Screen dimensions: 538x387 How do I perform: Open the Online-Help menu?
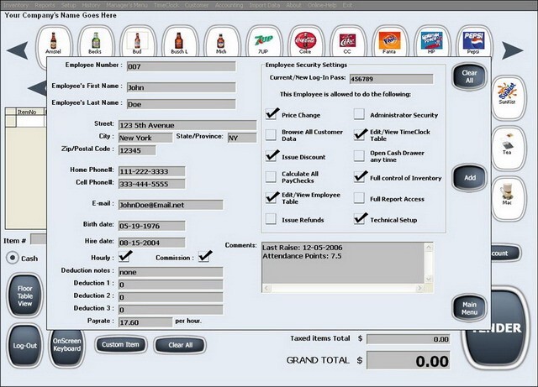[322, 5]
